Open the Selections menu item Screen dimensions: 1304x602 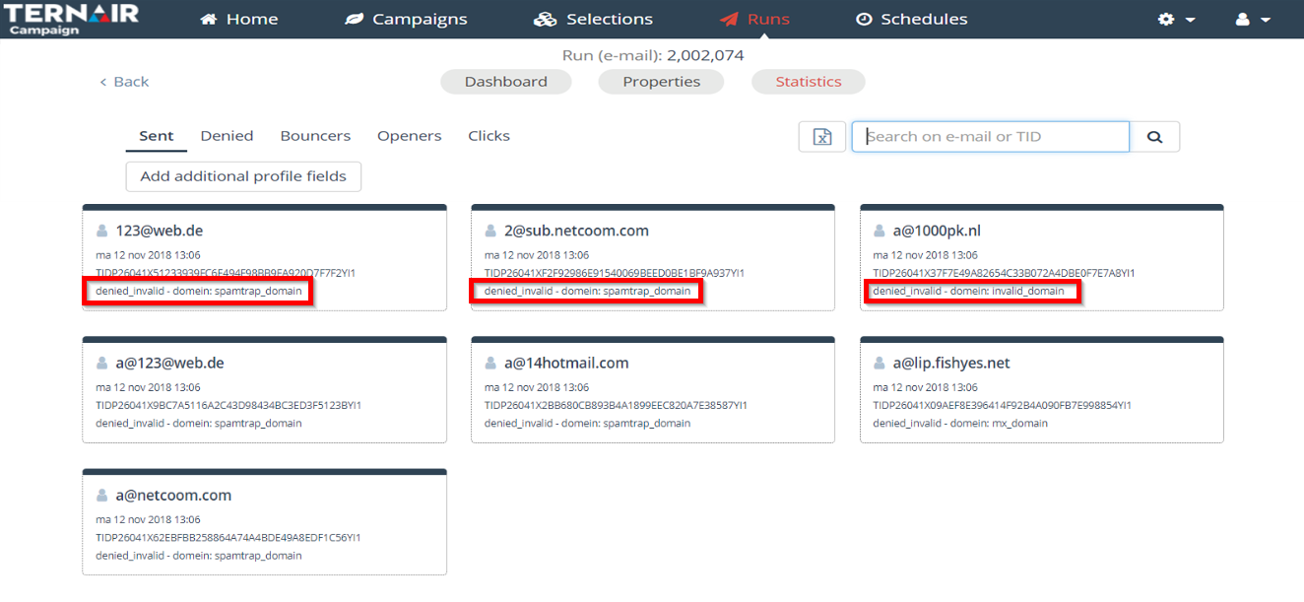coord(593,19)
